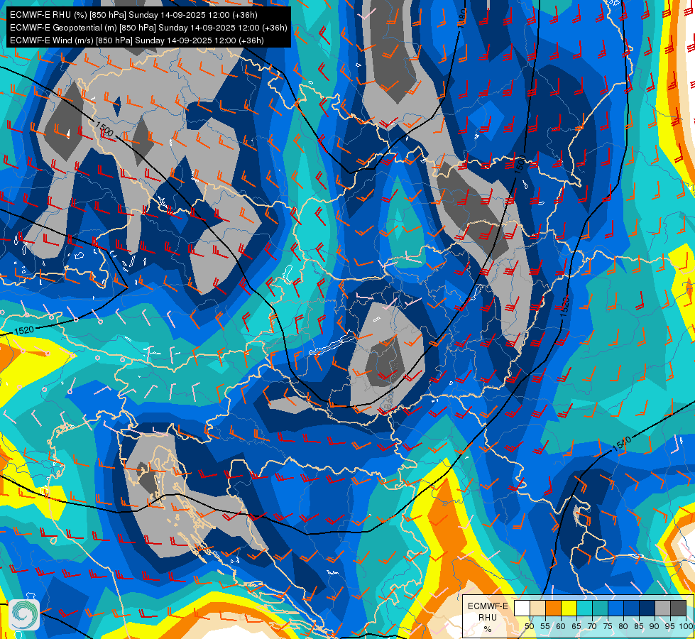Viewport: 695px width, 639px height.
Task: Click the cyan 65-70 legend swatch
Action: 585,608
